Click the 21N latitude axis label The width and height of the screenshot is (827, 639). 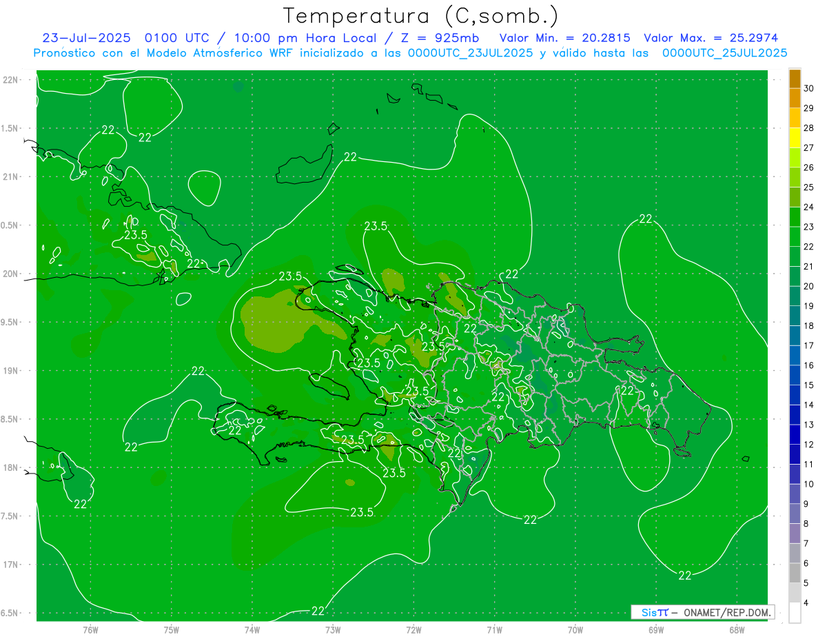pyautogui.click(x=12, y=176)
